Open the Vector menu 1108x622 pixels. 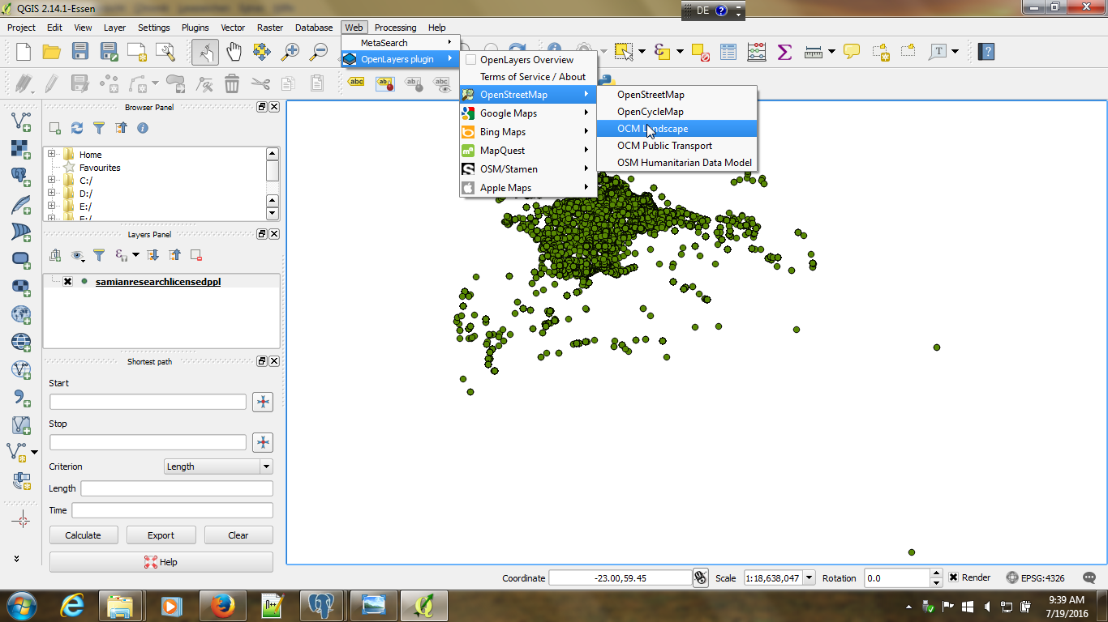[233, 28]
